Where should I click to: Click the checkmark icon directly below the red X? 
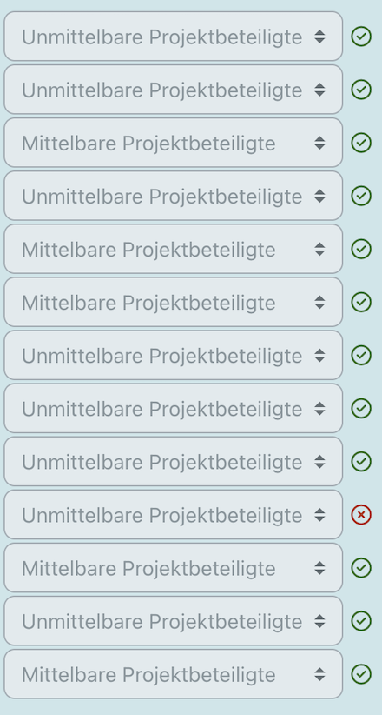tap(361, 568)
